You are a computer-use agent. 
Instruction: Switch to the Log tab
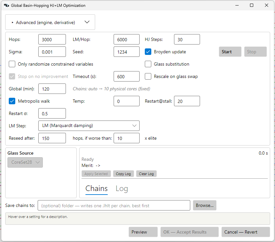click(122, 189)
